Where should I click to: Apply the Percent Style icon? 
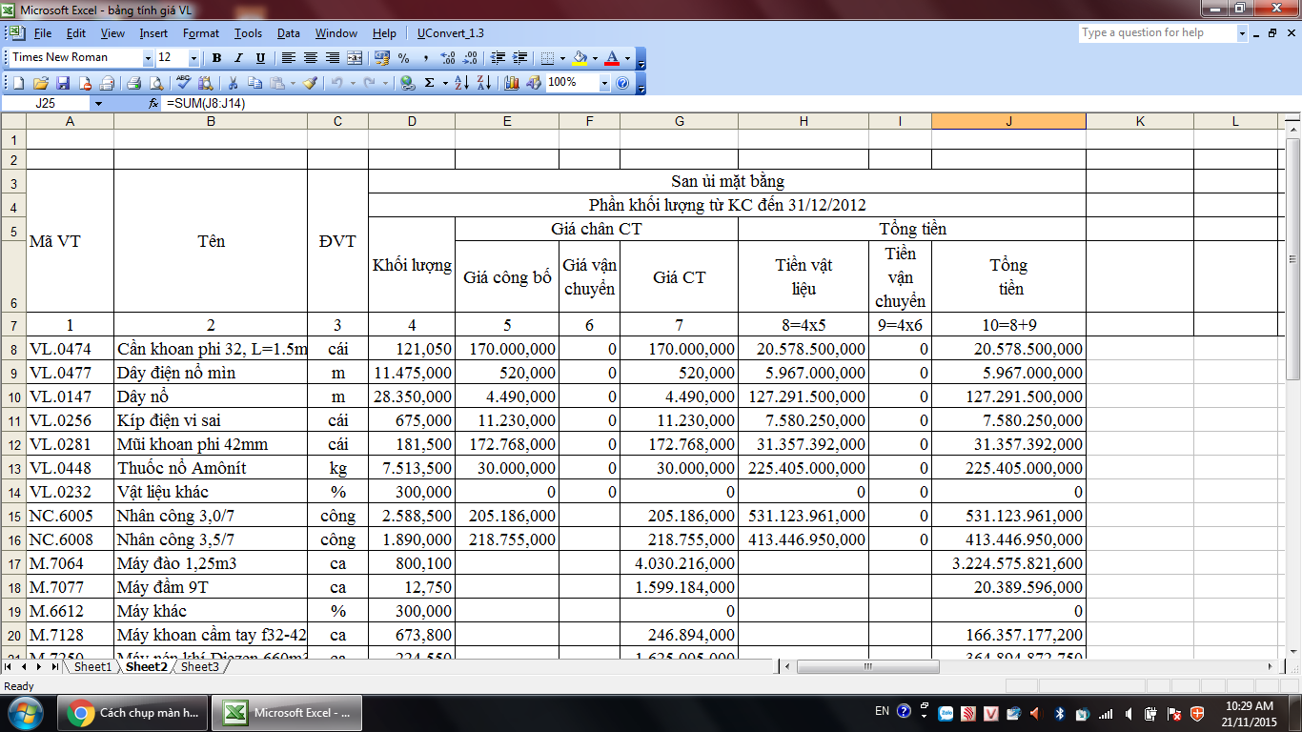tap(404, 58)
